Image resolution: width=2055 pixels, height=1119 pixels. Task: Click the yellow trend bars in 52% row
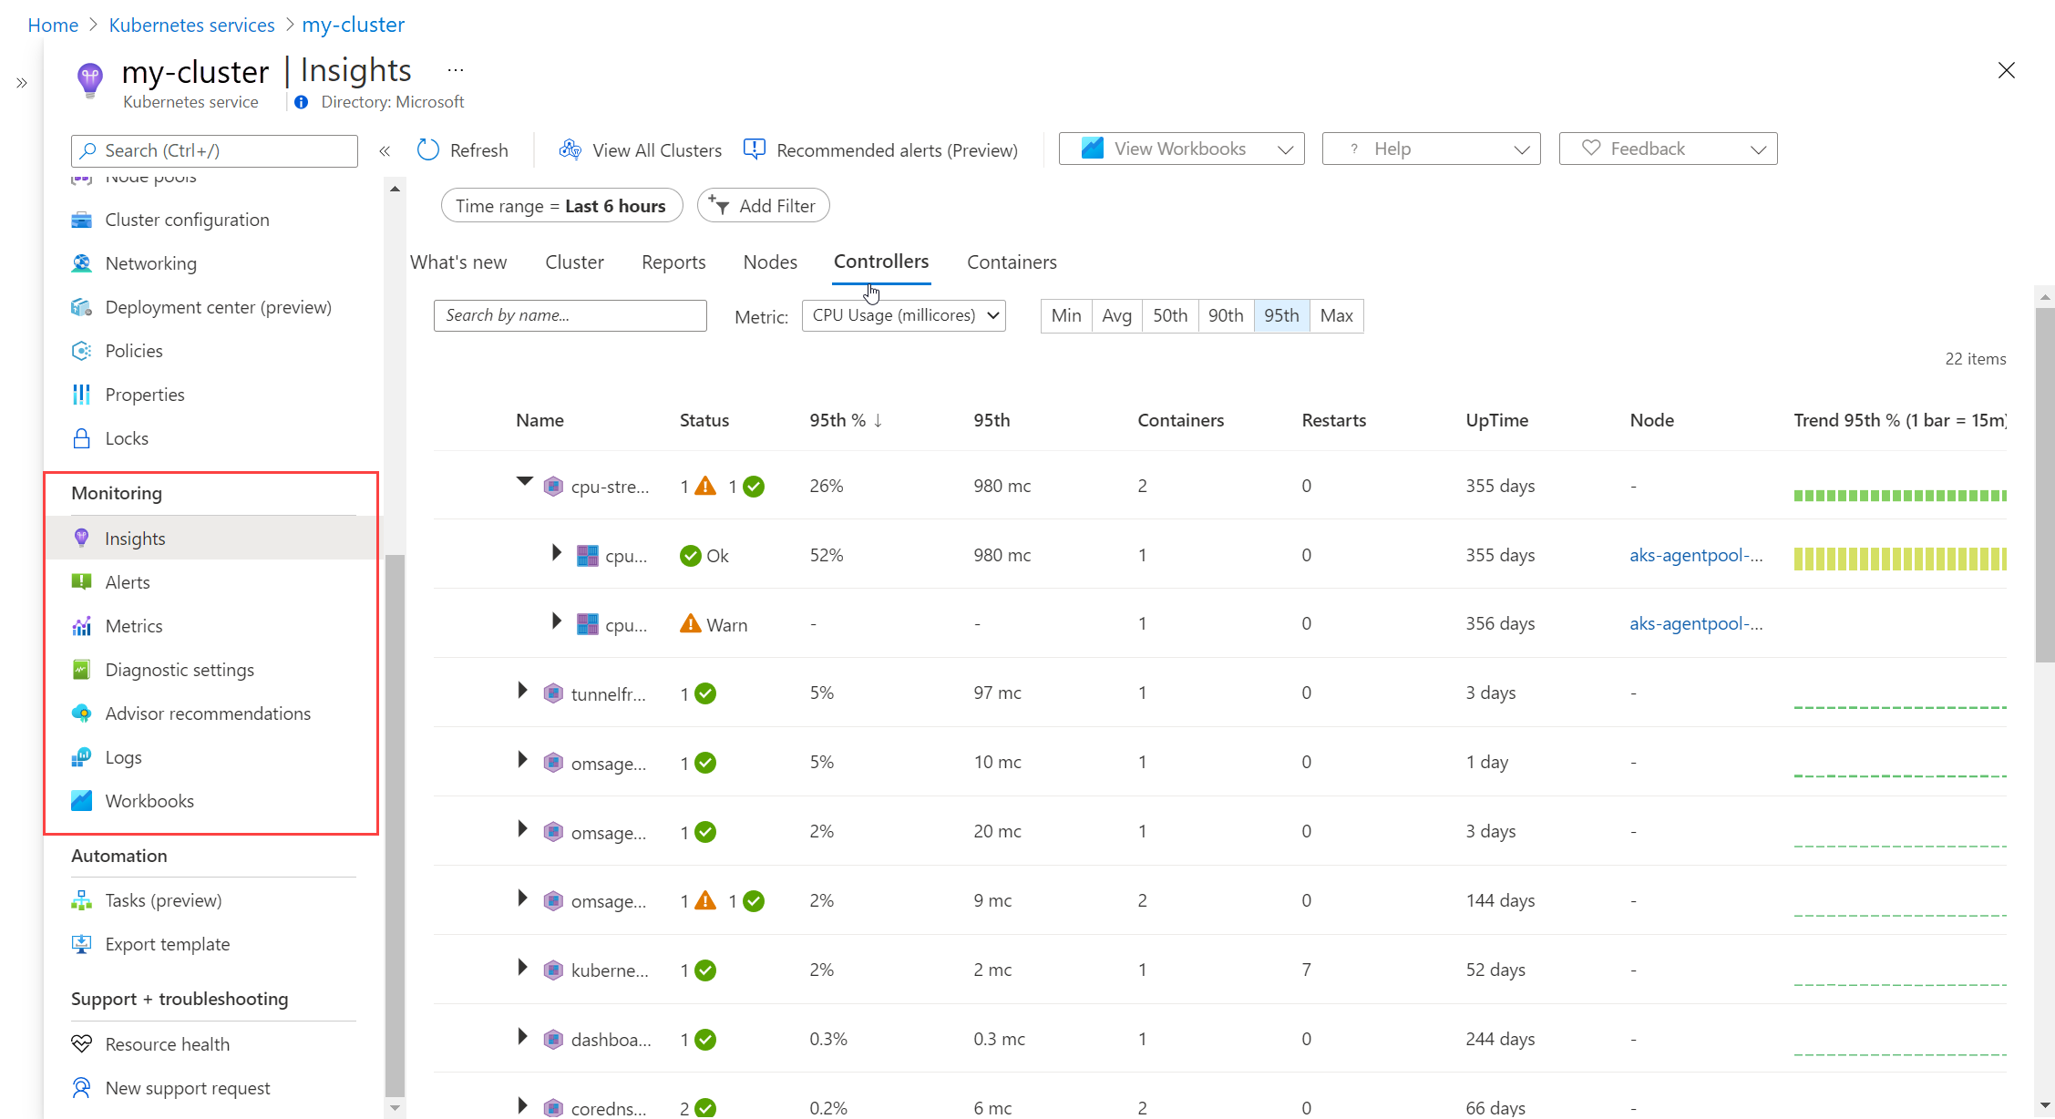[x=1900, y=558]
